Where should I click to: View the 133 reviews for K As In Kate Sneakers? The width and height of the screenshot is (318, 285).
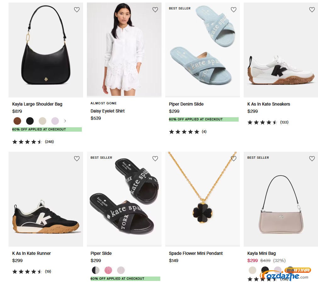pyautogui.click(x=284, y=122)
